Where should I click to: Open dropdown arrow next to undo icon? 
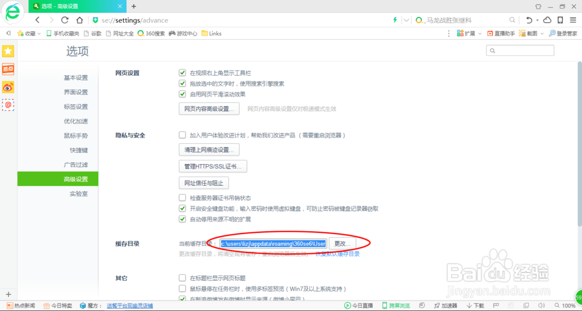coord(537,20)
